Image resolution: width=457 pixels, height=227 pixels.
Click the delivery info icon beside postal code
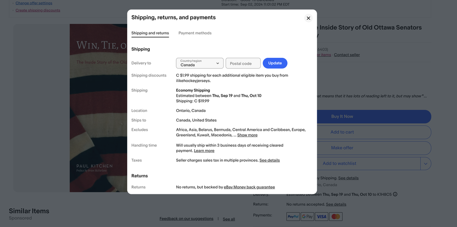tap(395, 194)
